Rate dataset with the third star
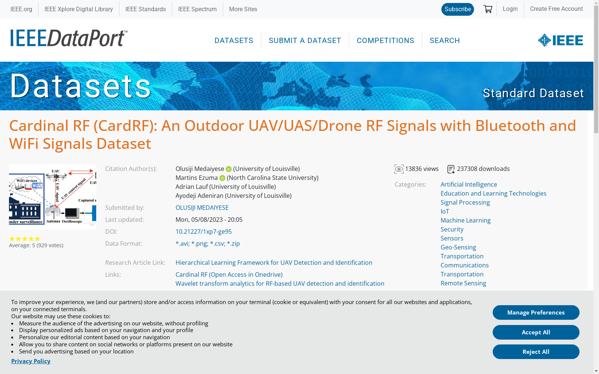Image resolution: width=599 pixels, height=374 pixels. point(25,239)
